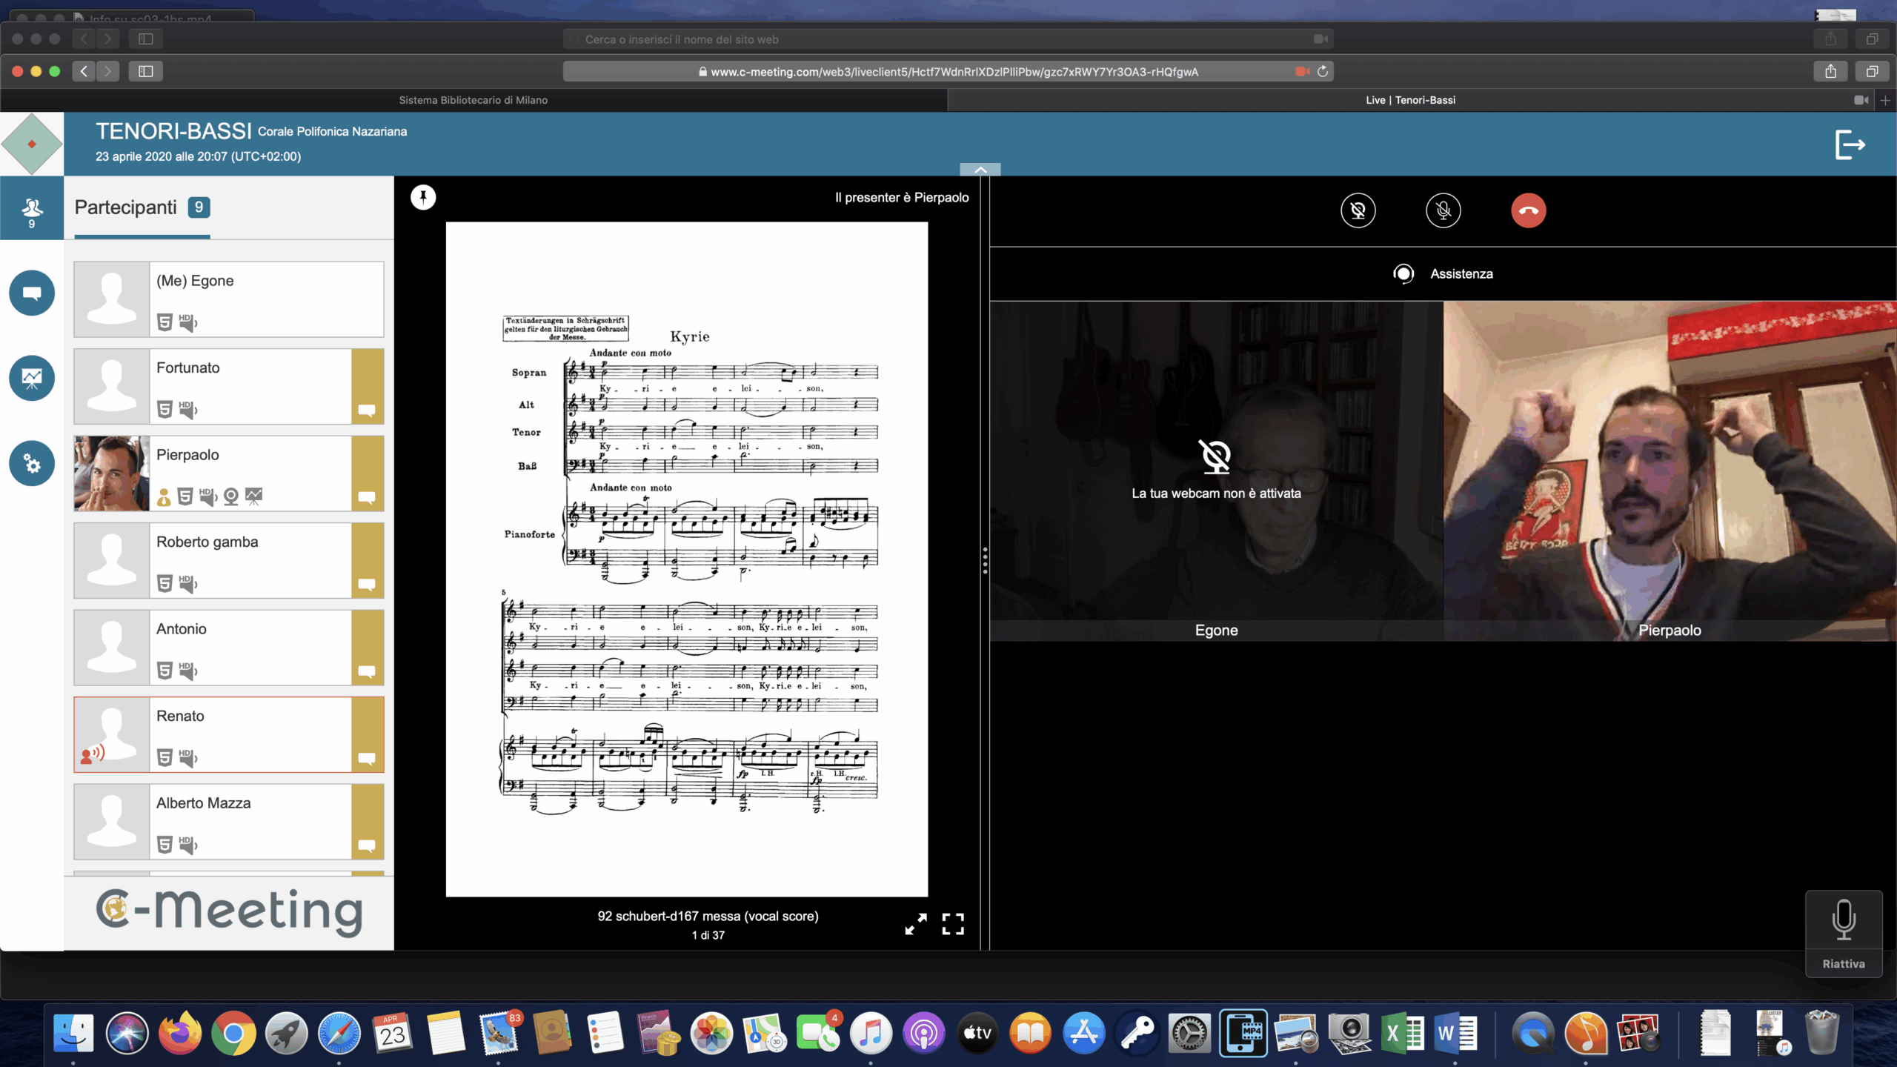Toggle webcam off icon in call controls
The image size is (1897, 1067).
1358,210
